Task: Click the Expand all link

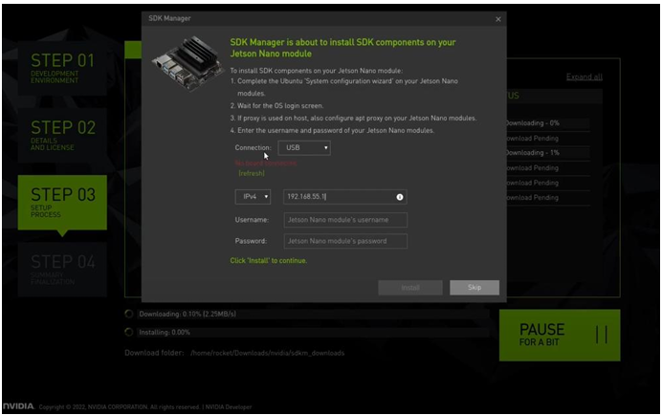Action: coord(584,76)
